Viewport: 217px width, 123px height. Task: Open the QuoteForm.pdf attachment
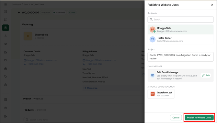(161, 94)
